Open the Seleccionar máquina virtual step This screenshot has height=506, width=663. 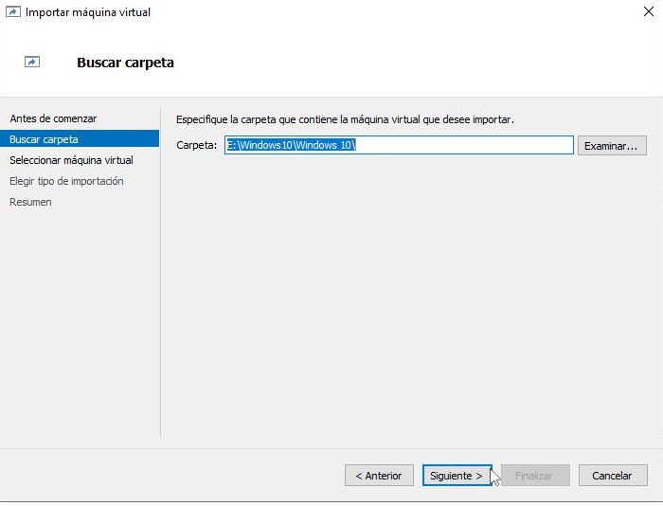tap(71, 160)
